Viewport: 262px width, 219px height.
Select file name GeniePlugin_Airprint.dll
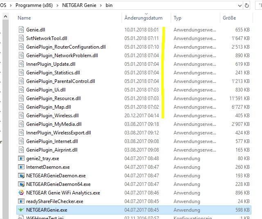click(x=52, y=150)
